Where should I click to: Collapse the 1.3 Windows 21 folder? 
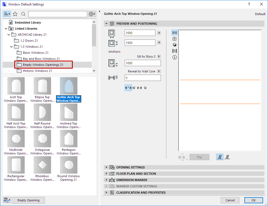(x=11, y=47)
